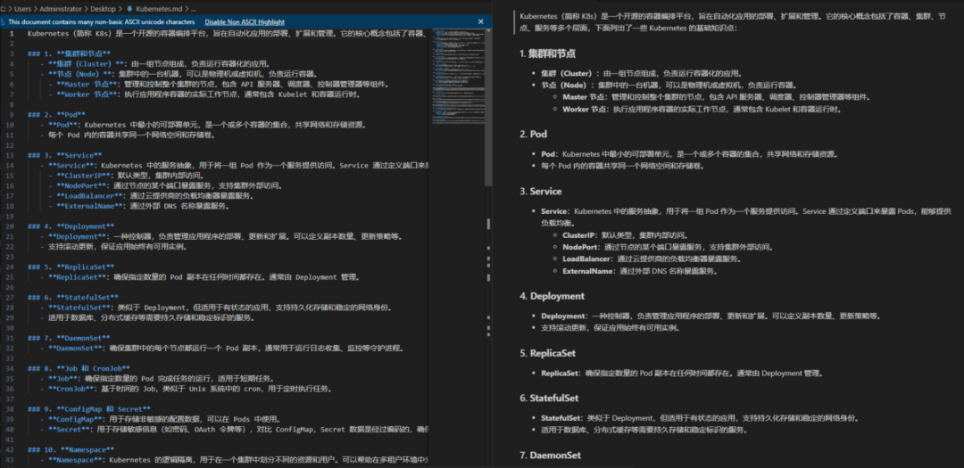Click the '### 3. **Service**' source line
The width and height of the screenshot is (964, 468).
coord(64,155)
